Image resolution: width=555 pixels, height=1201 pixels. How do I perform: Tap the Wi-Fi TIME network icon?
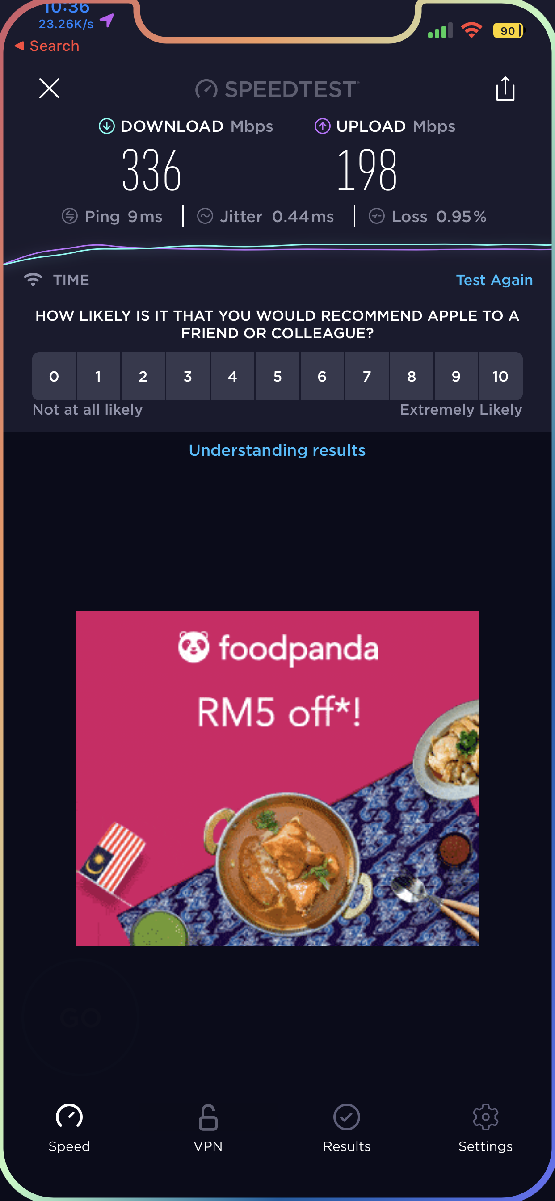click(33, 279)
